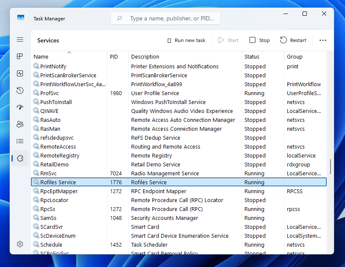Click the Services page heading
Viewport: 345px width, 267px height.
point(48,40)
